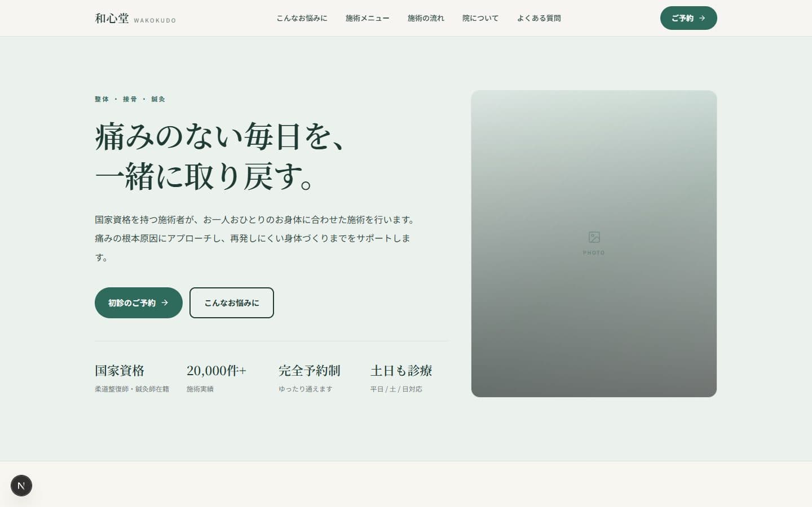Click the ゆったり通えます caption

click(x=306, y=389)
